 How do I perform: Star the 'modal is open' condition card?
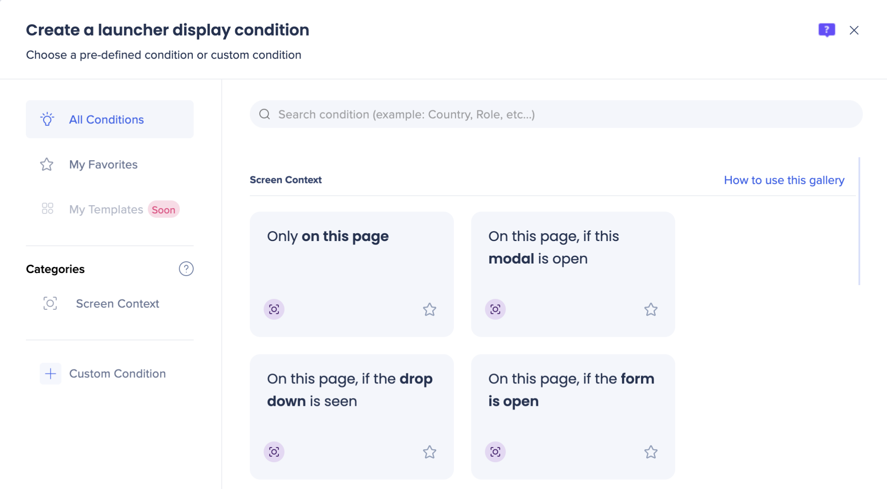651,309
